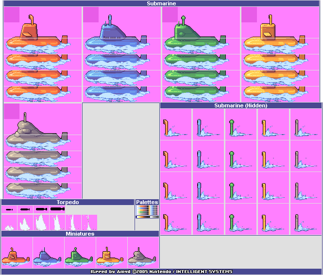Pick the bottom green hull-only frame in Submarine section

pyautogui.click(x=196, y=94)
